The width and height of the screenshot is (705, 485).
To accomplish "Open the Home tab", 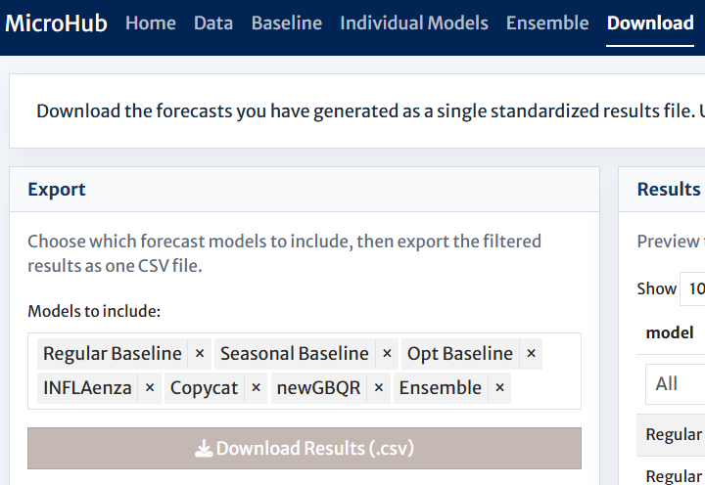I will click(151, 22).
